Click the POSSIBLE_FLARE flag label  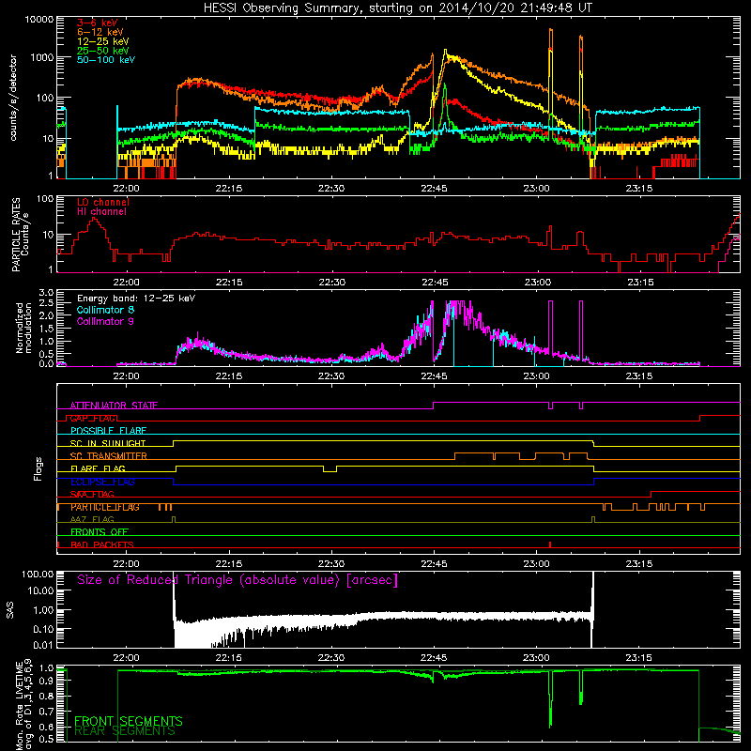point(108,431)
